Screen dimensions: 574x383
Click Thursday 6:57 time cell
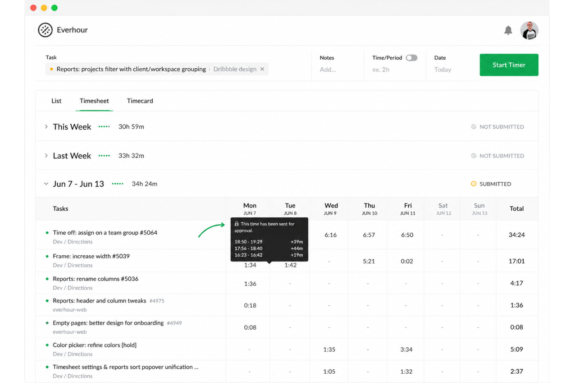[x=369, y=235]
